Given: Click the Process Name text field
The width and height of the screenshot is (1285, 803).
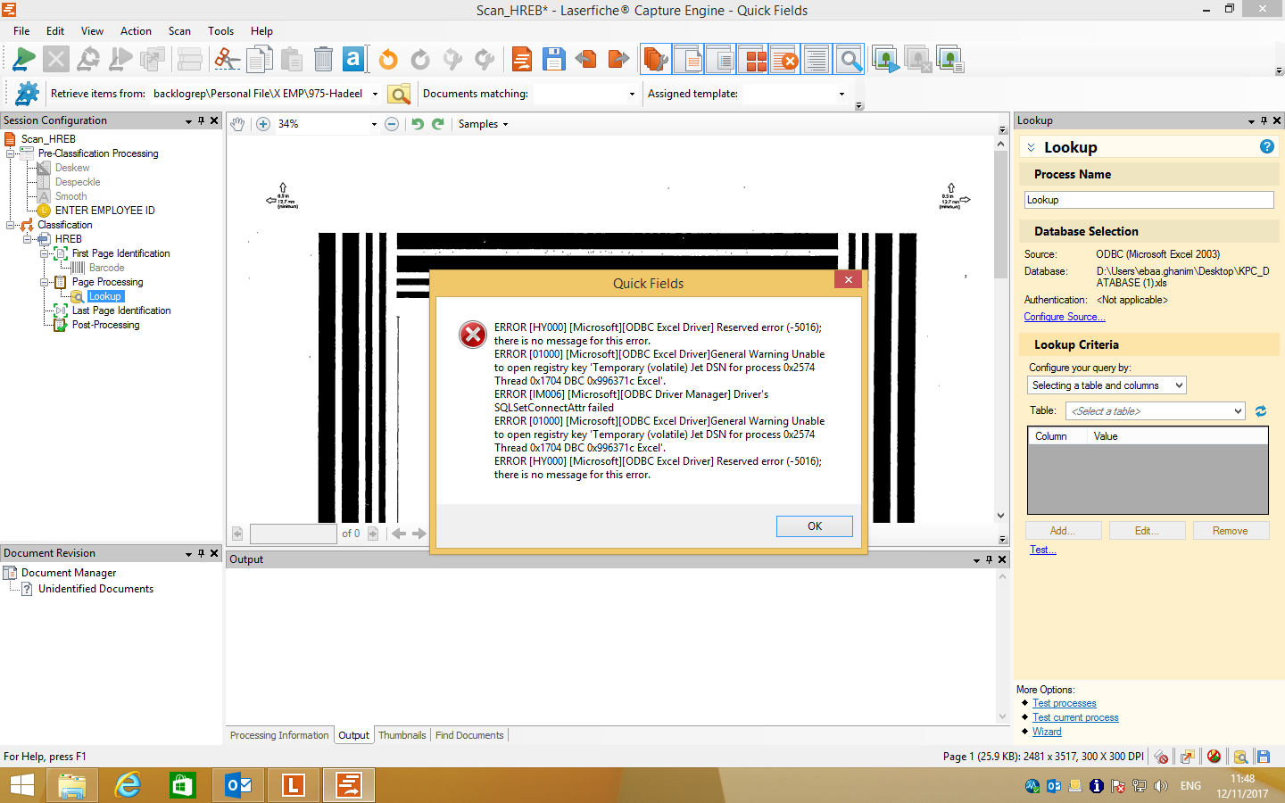Looking at the screenshot, I should point(1148,200).
